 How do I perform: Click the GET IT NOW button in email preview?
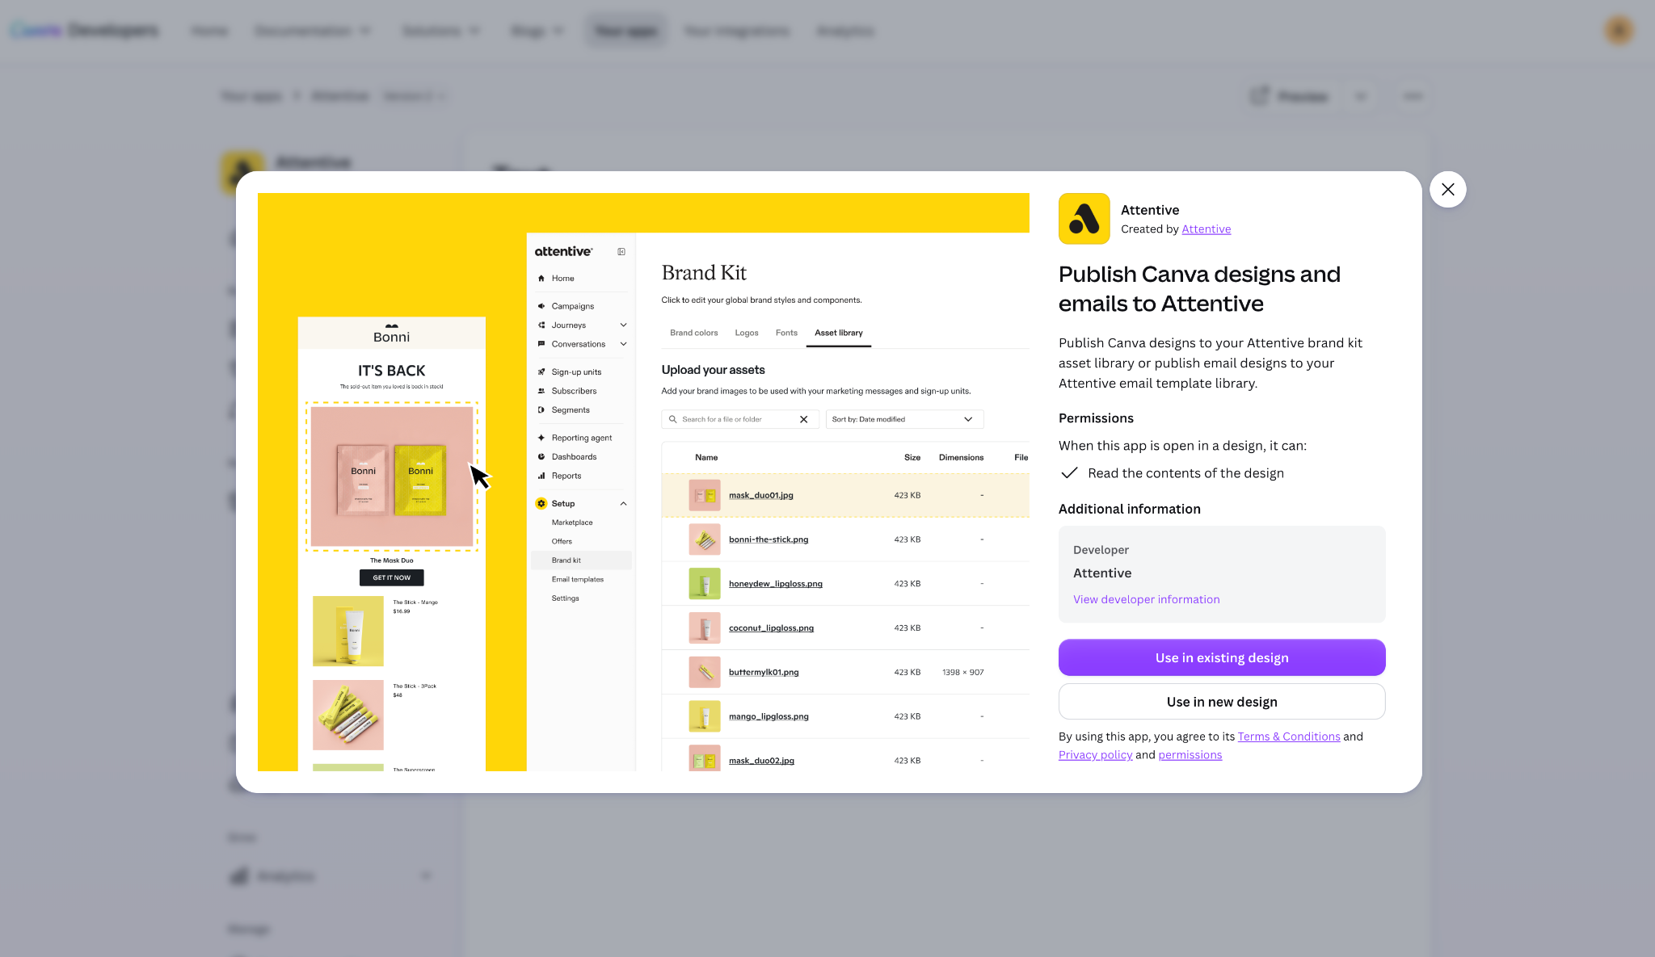[x=392, y=577]
